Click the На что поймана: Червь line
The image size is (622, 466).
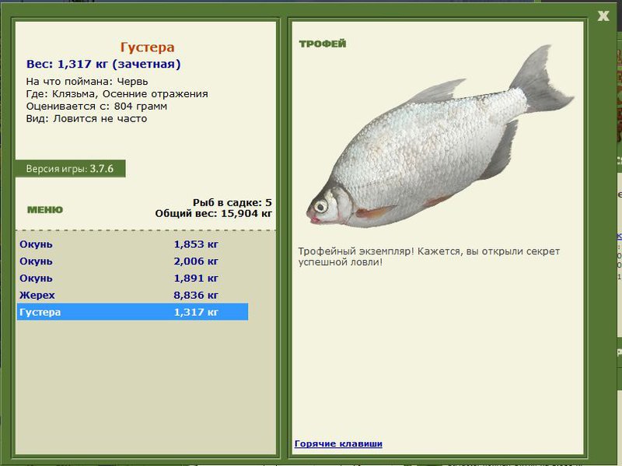point(87,82)
